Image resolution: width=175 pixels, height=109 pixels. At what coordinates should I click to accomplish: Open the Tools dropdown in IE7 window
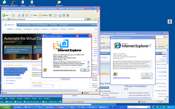(162, 47)
